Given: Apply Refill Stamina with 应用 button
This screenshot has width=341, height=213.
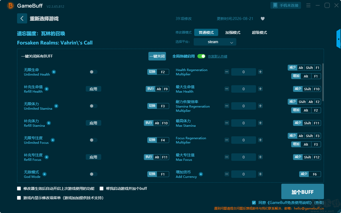Looking at the screenshot, I should tap(94, 123).
